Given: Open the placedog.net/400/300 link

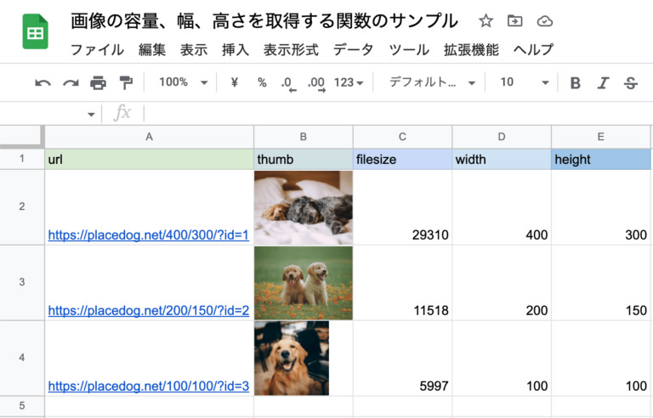Looking at the screenshot, I should tap(149, 234).
